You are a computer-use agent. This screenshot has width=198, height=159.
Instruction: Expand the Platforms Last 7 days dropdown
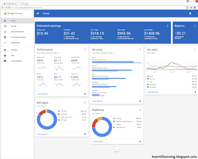97,113
